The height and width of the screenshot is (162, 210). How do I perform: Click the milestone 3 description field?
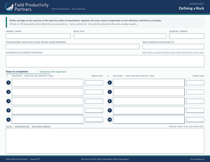[x=47, y=101]
